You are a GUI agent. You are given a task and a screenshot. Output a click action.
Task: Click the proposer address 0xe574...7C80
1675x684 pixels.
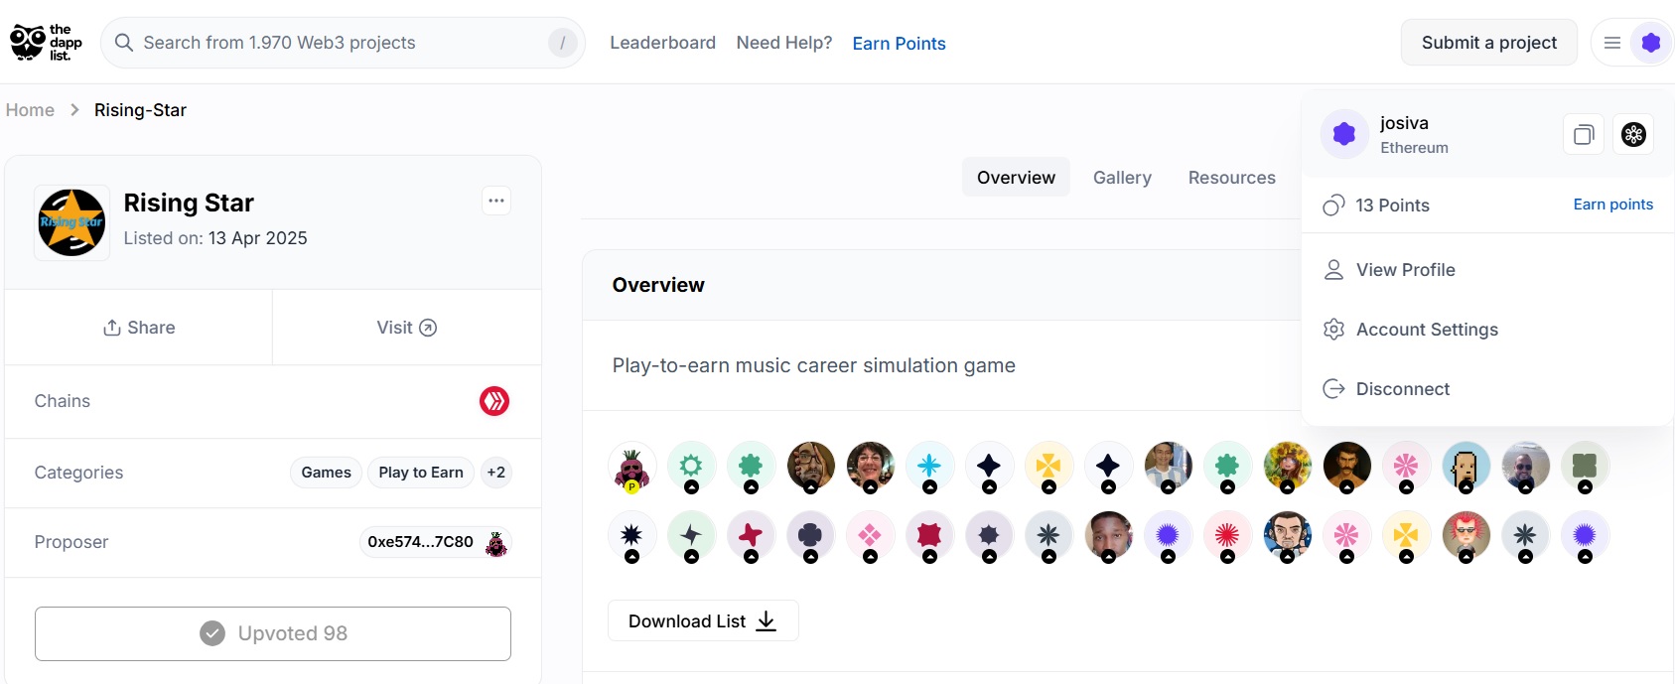420,542
